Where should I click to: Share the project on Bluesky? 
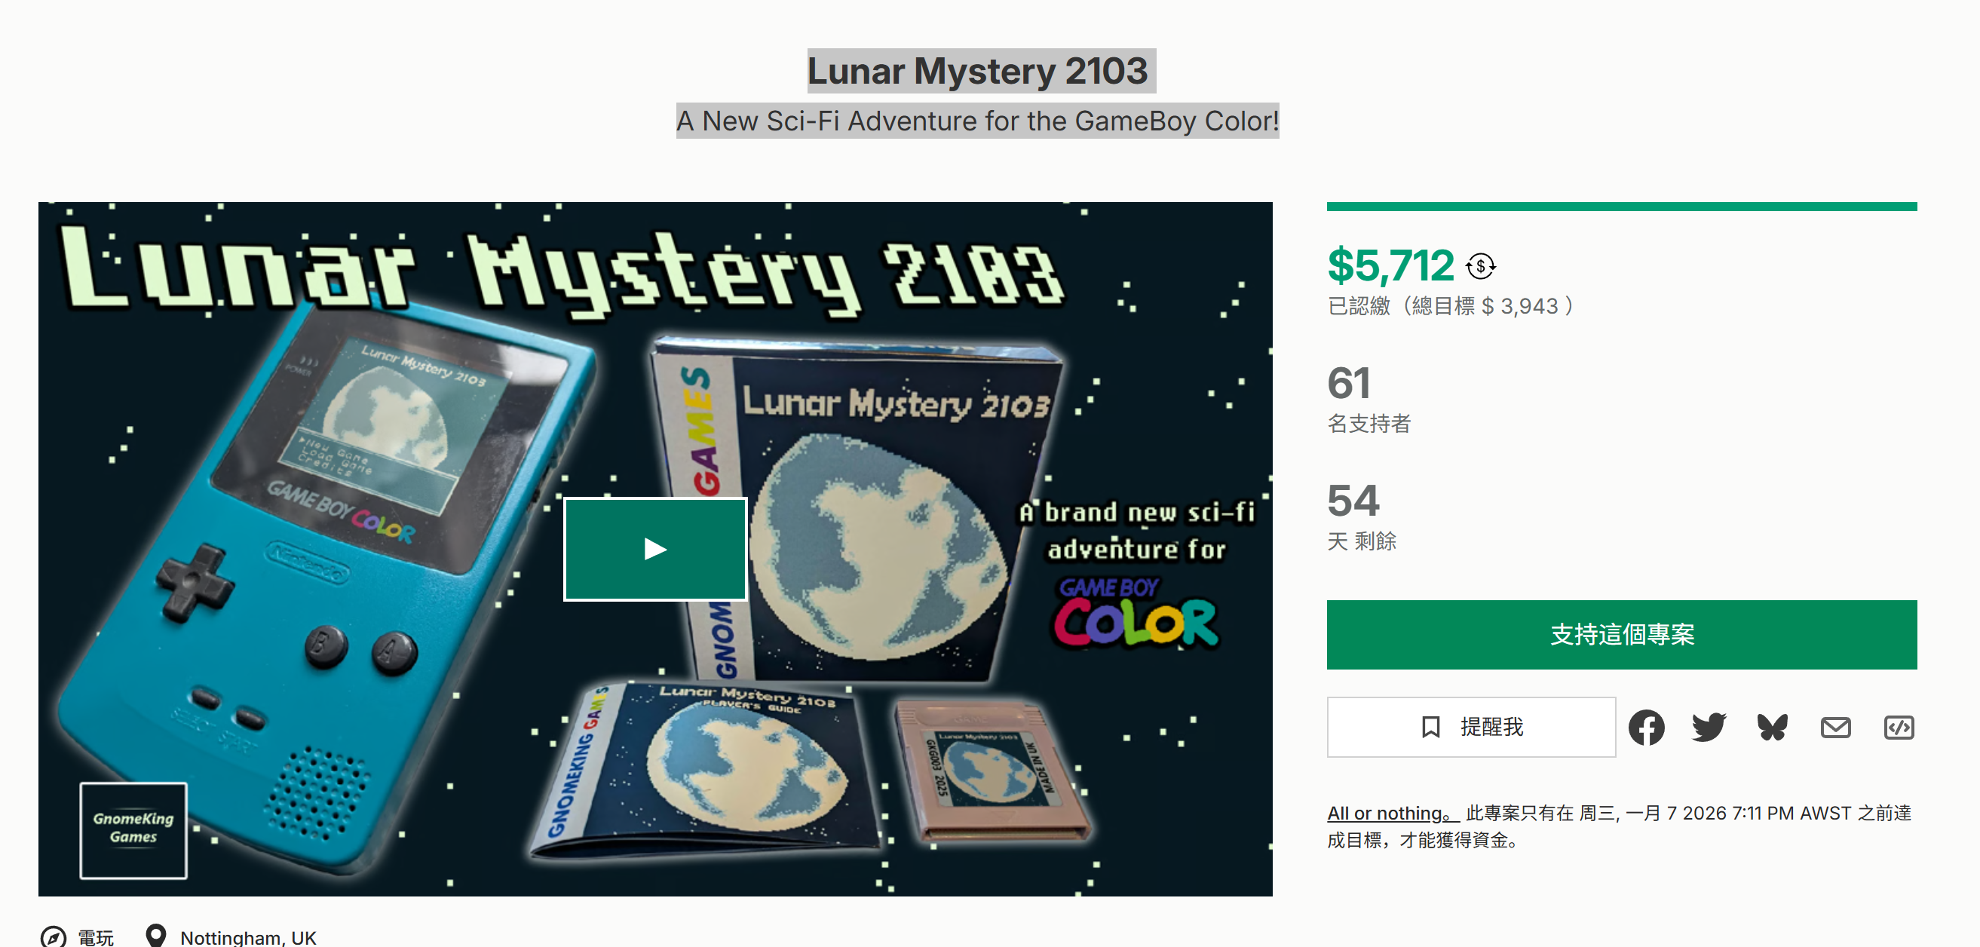tap(1773, 727)
